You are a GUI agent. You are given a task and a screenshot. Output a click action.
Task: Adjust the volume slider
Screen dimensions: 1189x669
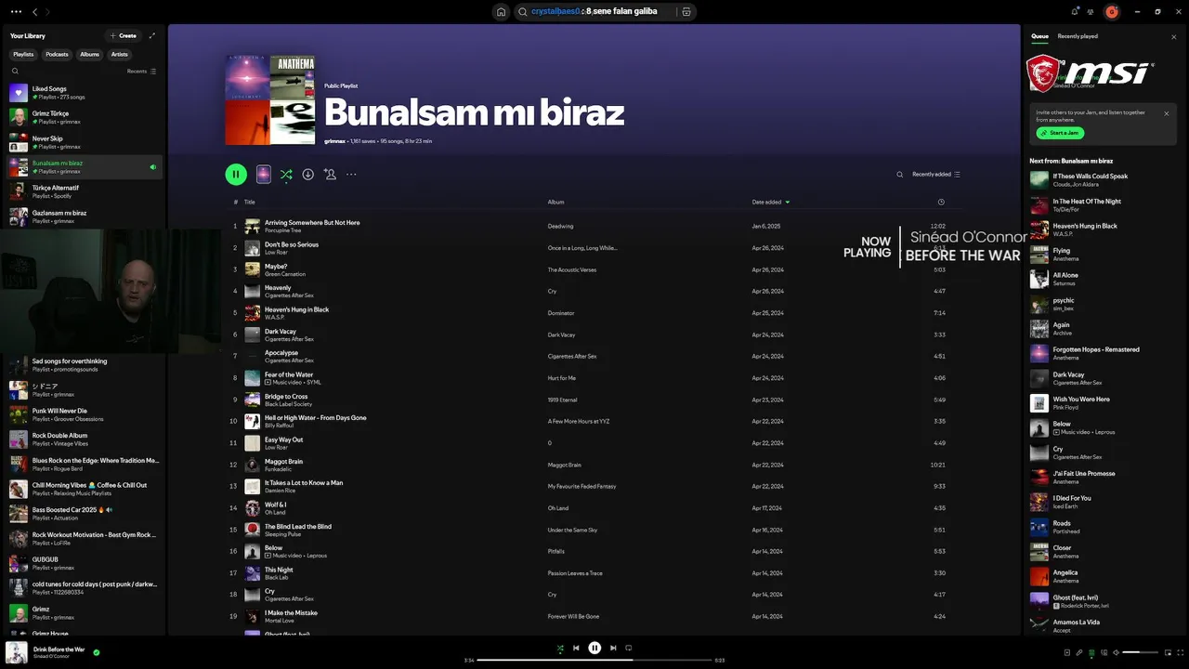click(x=1140, y=652)
